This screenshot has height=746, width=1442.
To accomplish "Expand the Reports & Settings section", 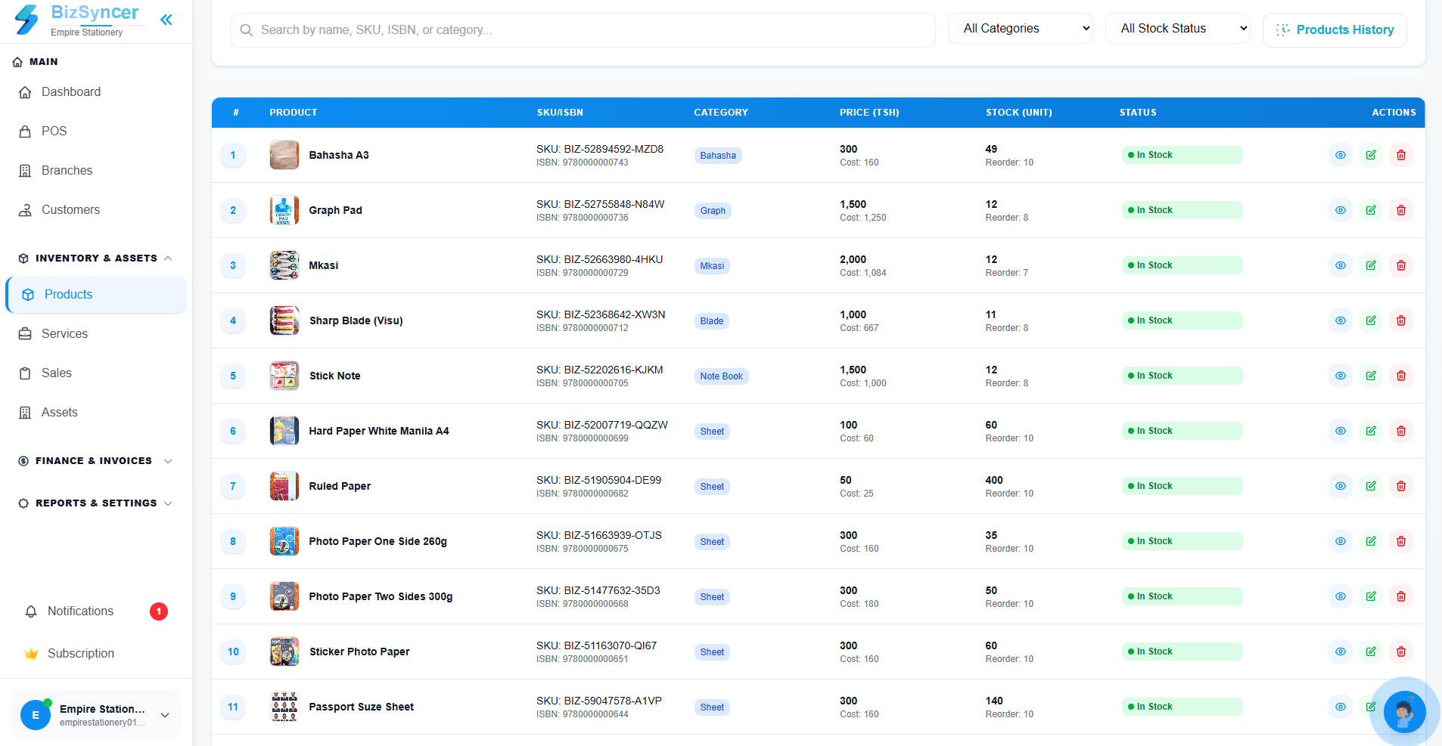I will pyautogui.click(x=96, y=503).
